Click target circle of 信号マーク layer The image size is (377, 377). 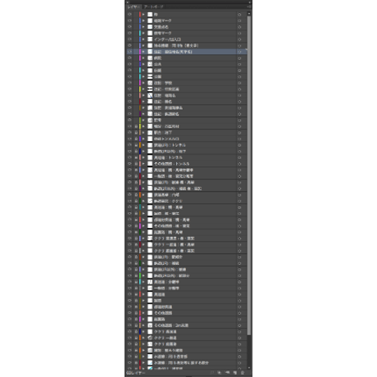[239, 33]
